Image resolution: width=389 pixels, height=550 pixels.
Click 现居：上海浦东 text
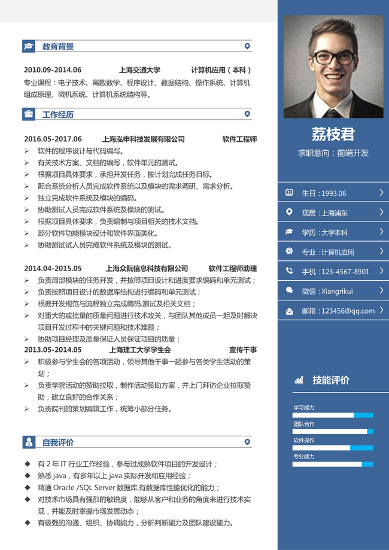click(325, 213)
